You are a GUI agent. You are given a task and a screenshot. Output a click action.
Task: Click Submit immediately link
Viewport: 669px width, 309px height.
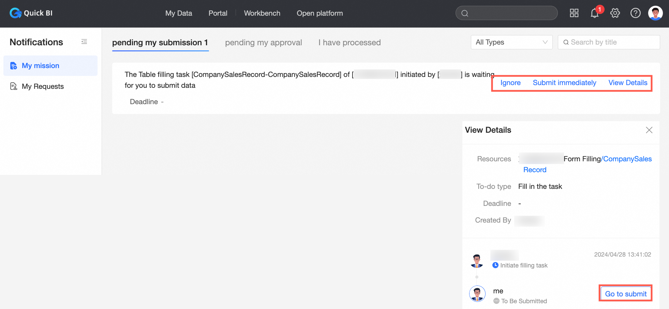564,83
